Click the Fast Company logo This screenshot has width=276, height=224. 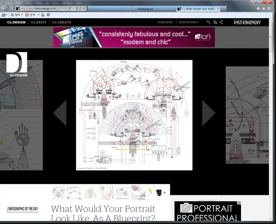[x=247, y=22]
